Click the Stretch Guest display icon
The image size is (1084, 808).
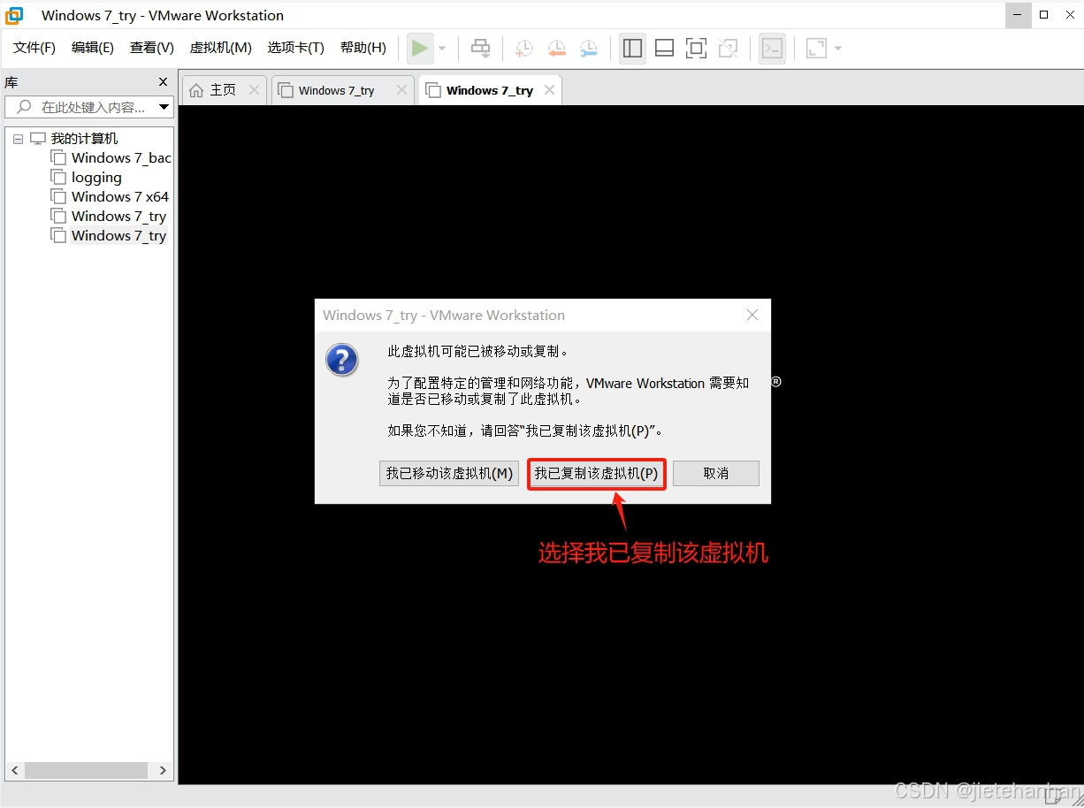tap(816, 48)
